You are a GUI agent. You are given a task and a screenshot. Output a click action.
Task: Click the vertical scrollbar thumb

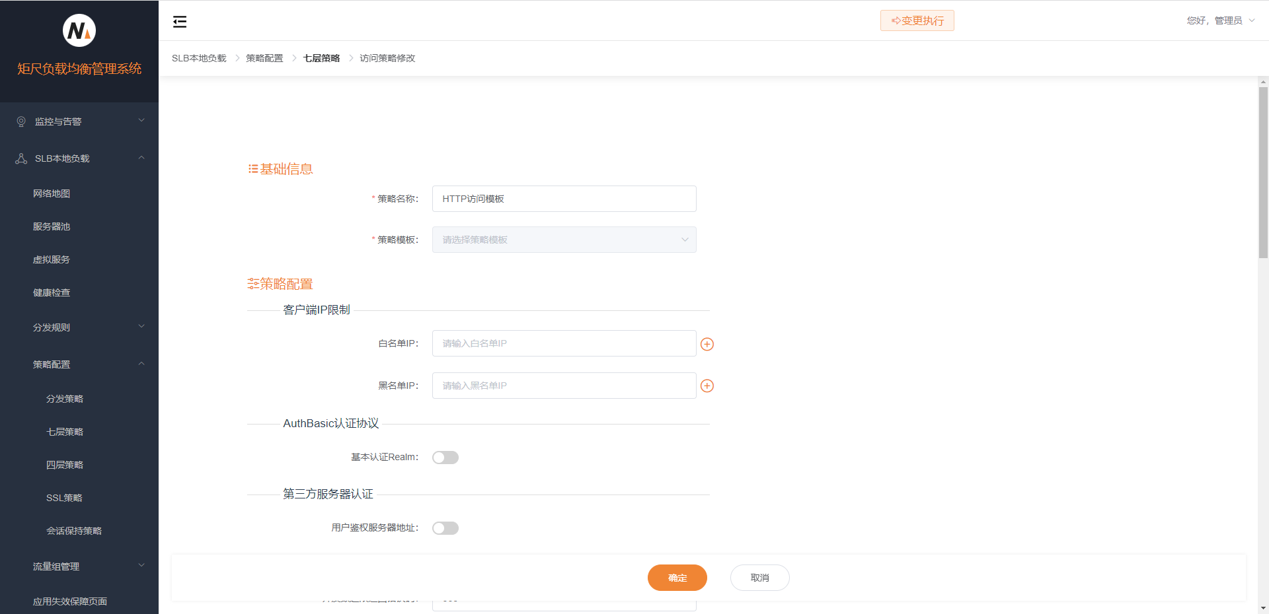click(1263, 172)
